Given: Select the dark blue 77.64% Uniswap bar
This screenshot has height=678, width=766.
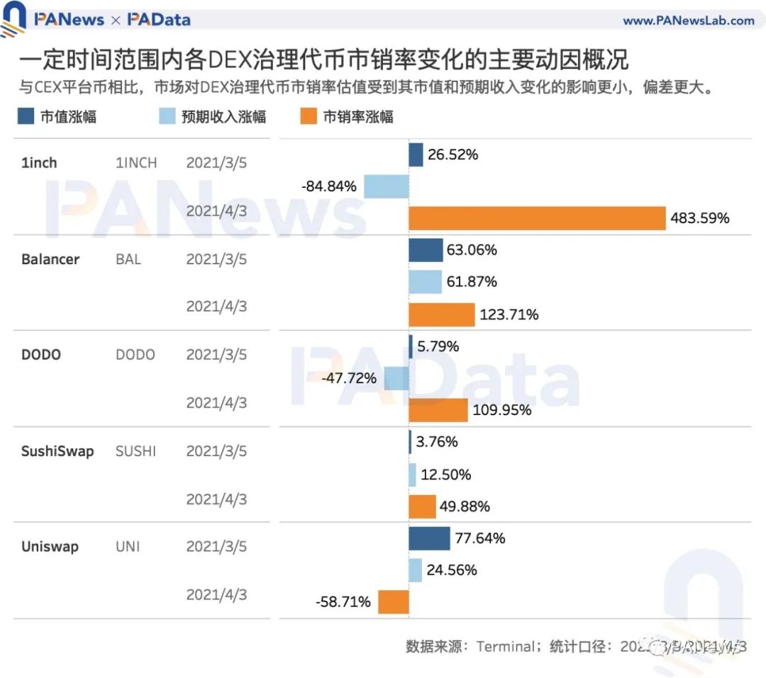Looking at the screenshot, I should point(429,538).
